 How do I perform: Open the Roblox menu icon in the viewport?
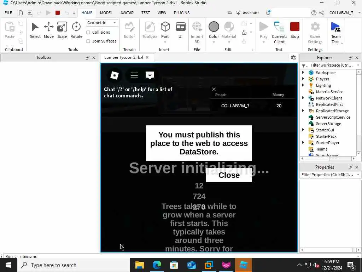click(x=115, y=75)
